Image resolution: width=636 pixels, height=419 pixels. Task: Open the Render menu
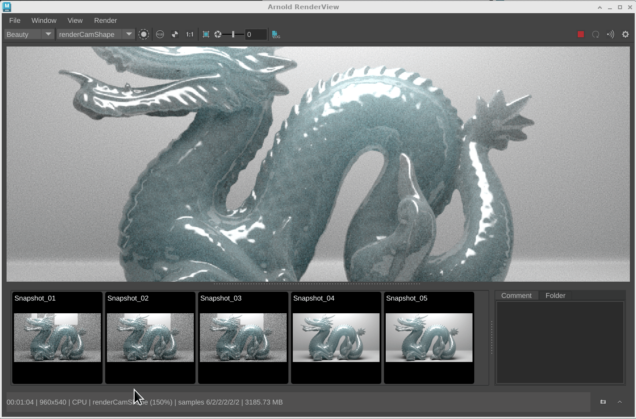click(x=105, y=21)
